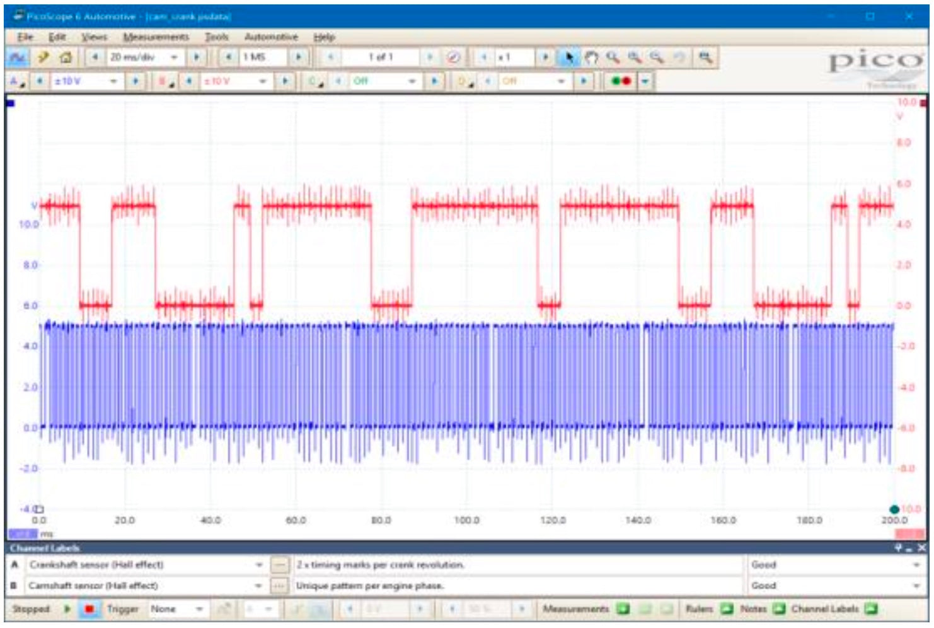Click Channel A options button
Screen dimensions: 934x628
pos(17,81)
